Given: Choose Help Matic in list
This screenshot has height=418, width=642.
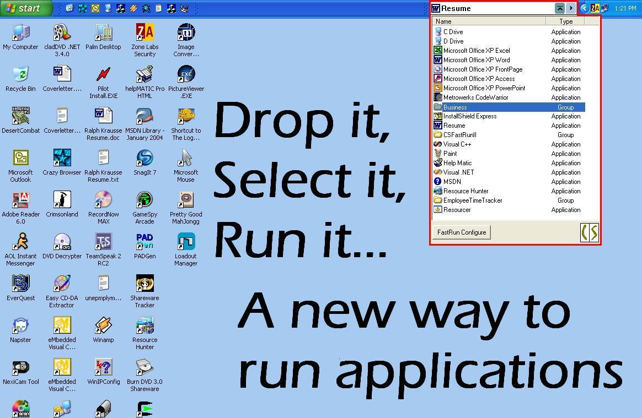Looking at the screenshot, I should click(509, 163).
